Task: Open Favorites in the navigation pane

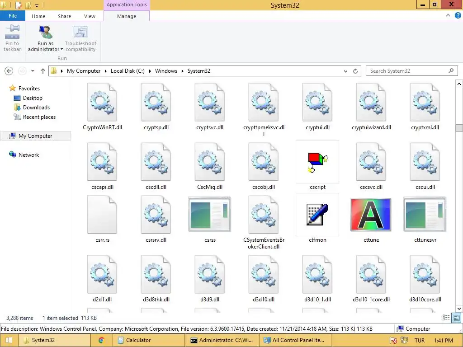Action: [x=29, y=88]
